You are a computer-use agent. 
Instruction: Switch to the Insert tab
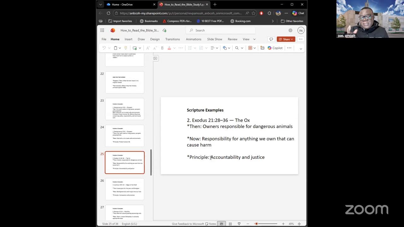[x=128, y=39]
